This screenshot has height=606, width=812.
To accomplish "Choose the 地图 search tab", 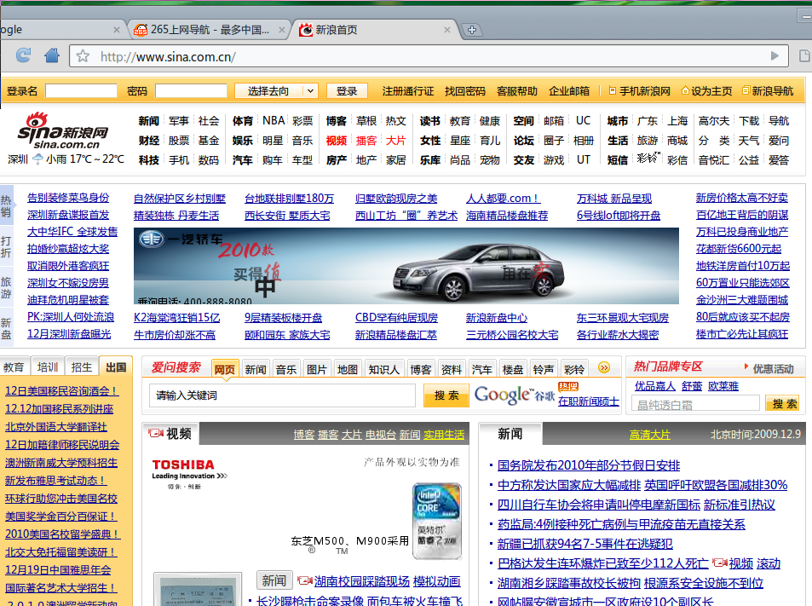I will 348,369.
